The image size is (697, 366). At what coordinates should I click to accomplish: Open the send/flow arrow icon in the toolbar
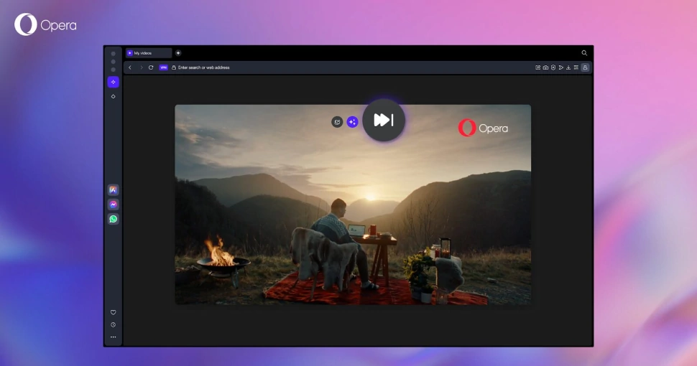pyautogui.click(x=561, y=67)
